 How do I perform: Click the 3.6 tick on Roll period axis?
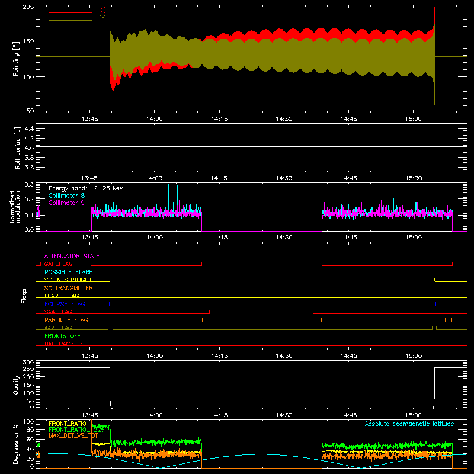(x=29, y=167)
